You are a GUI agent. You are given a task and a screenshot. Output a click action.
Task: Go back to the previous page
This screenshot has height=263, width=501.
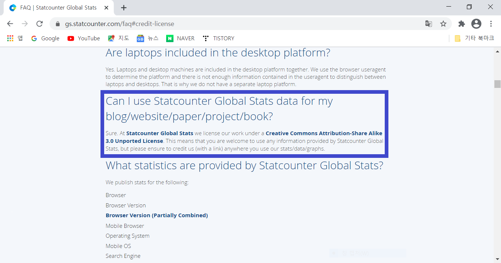point(10,24)
